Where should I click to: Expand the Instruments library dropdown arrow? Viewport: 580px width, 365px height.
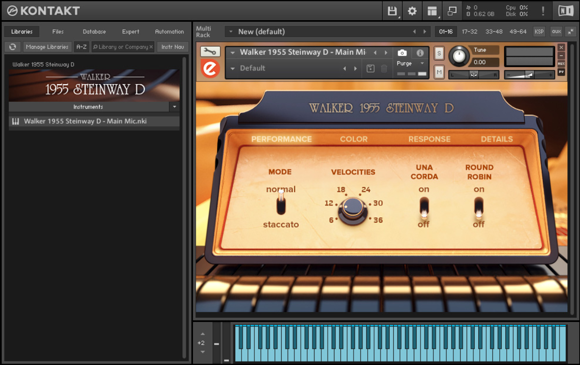[x=175, y=107]
